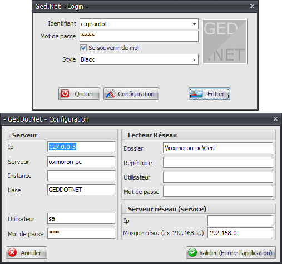Click the GED .NET logo image

pos(225,42)
